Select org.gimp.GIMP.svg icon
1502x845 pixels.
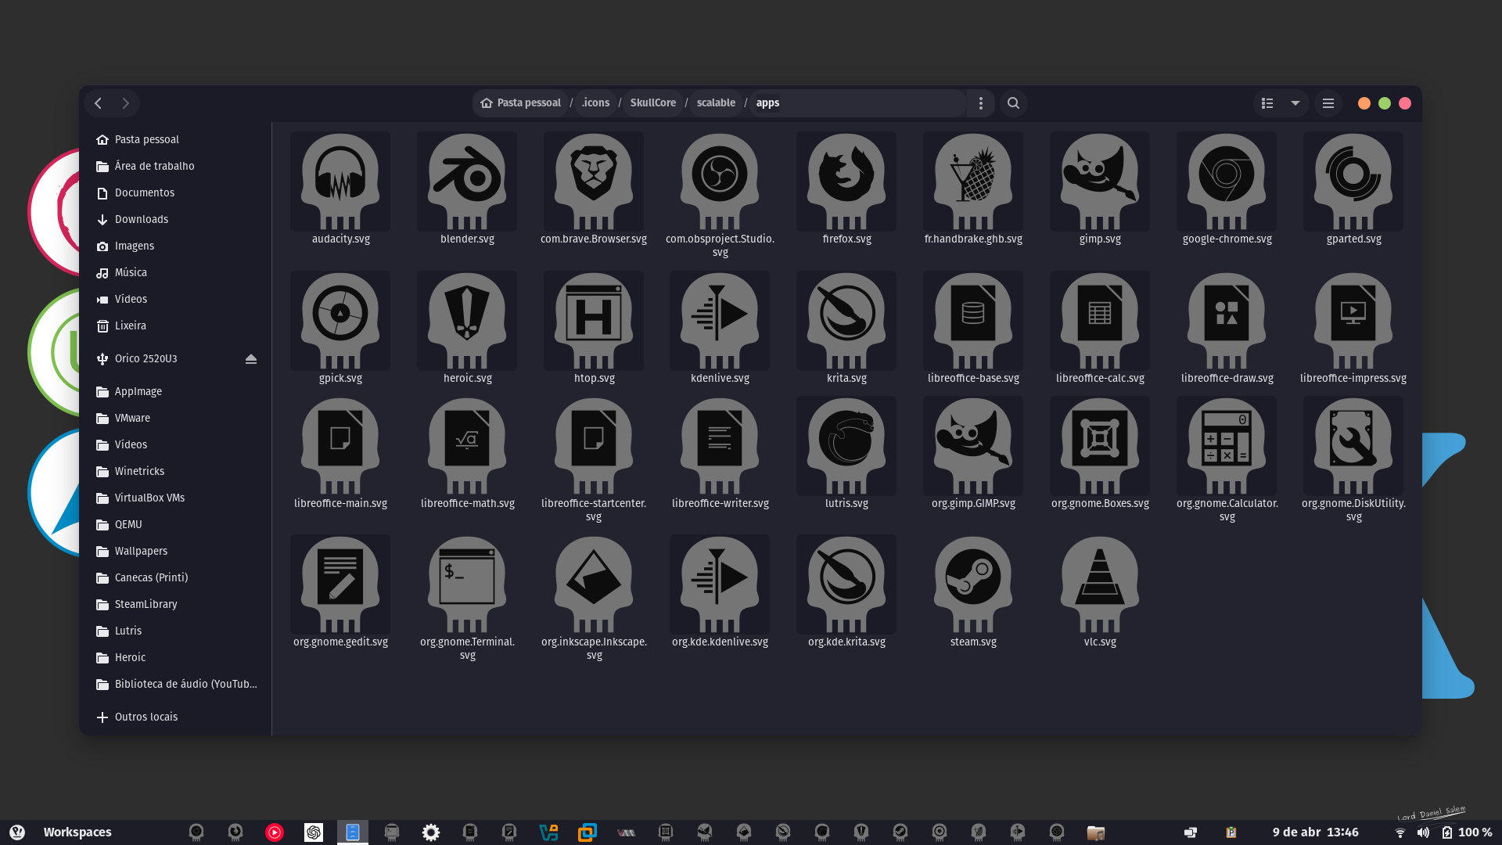973,446
